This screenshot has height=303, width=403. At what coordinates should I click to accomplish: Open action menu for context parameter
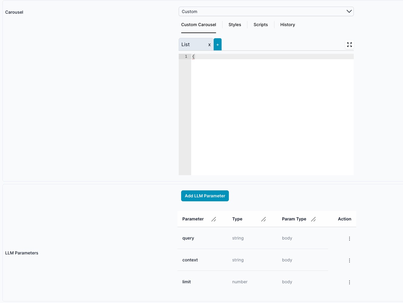350,260
